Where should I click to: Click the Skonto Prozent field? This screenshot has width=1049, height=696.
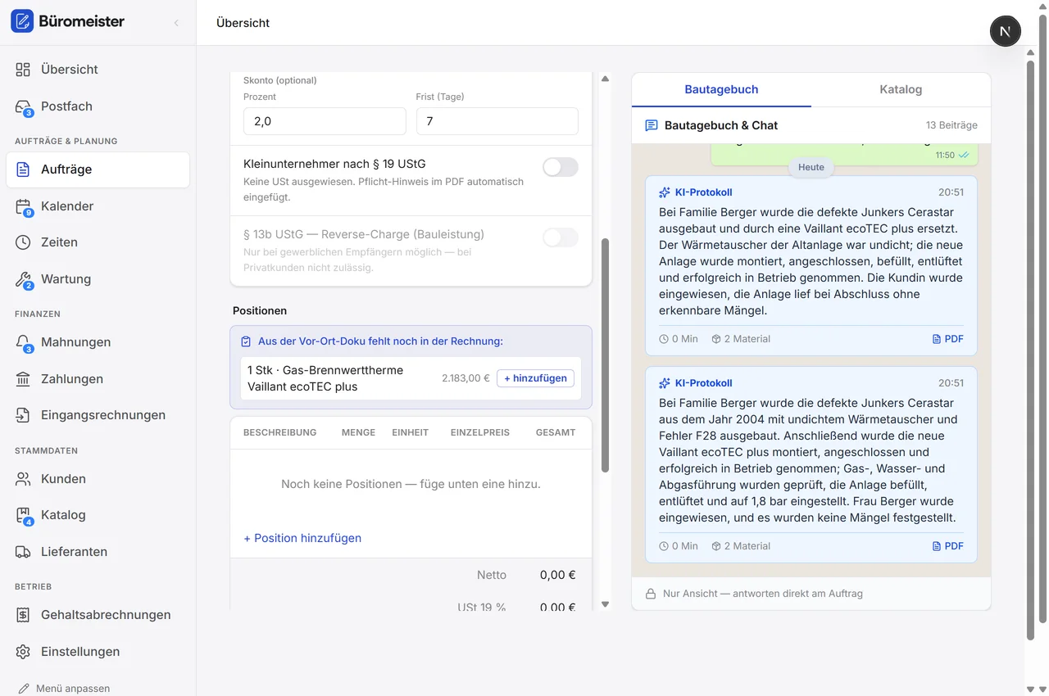tap(325, 121)
